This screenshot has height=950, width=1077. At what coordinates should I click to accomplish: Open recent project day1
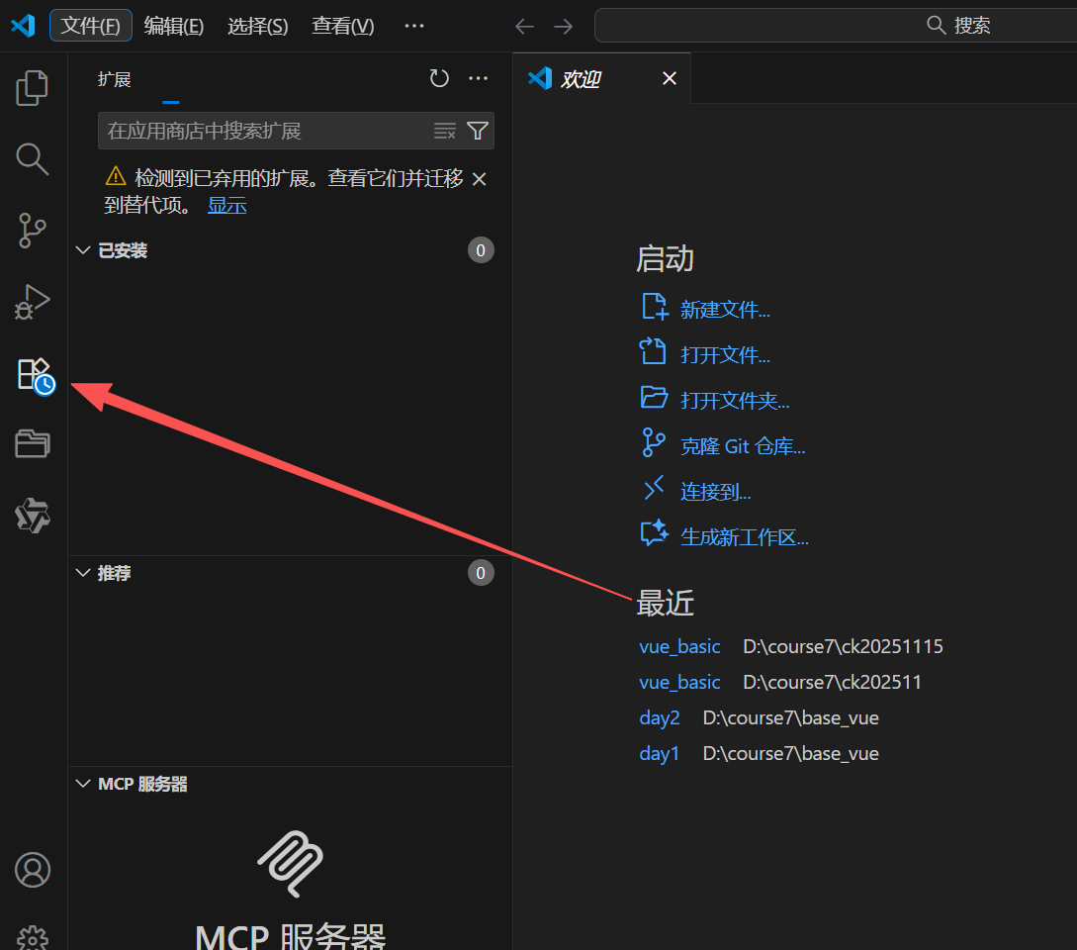tap(660, 754)
